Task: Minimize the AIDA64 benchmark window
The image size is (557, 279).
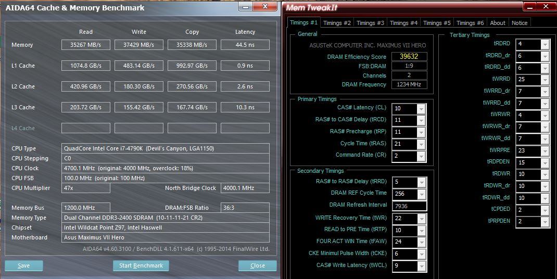Action: click(x=245, y=6)
